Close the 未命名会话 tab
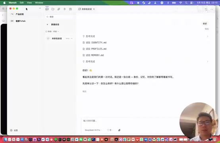Screen dimensions: 220x143 (94, 9)
